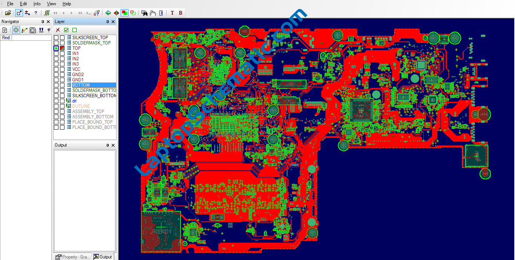This screenshot has height=260, width=515.
Task: Click the green checked-box icon in Layer panel
Action: 66,30
